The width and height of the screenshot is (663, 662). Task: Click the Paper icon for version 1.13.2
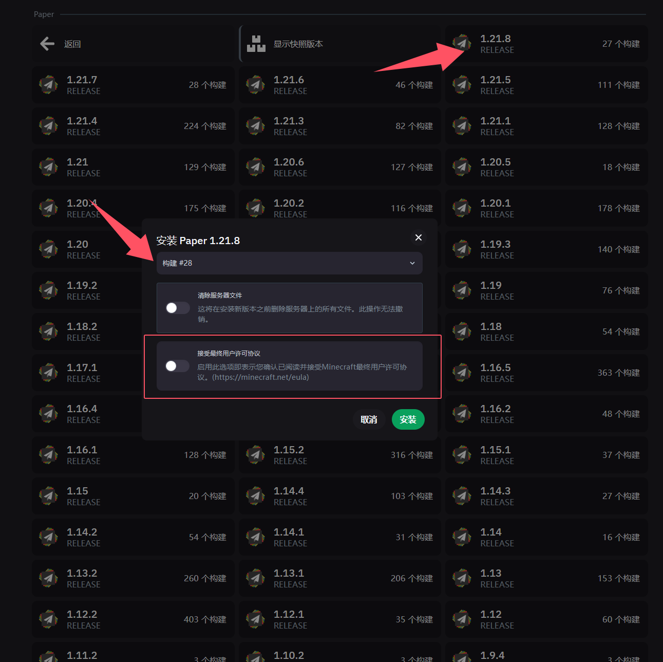coord(48,578)
